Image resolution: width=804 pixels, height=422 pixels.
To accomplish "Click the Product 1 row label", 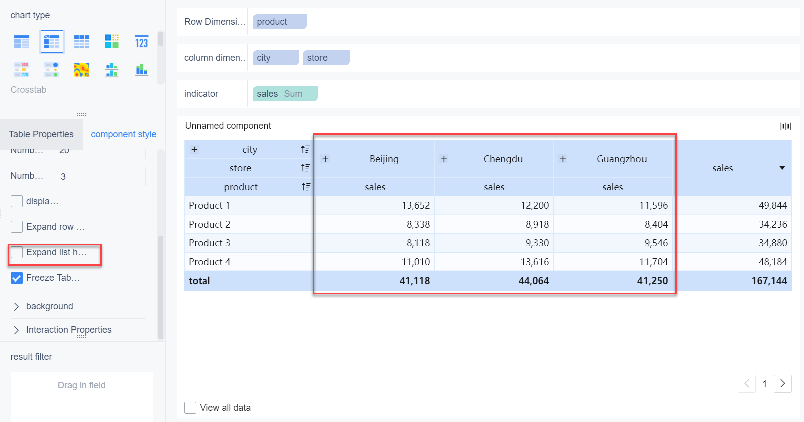I will [x=209, y=205].
